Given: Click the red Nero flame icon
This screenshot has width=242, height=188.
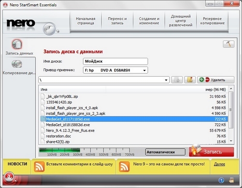Looking at the screenshot, I should point(9,177).
